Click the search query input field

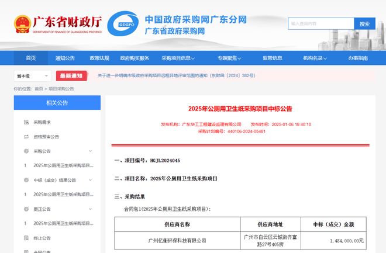pyautogui.click(x=321, y=23)
